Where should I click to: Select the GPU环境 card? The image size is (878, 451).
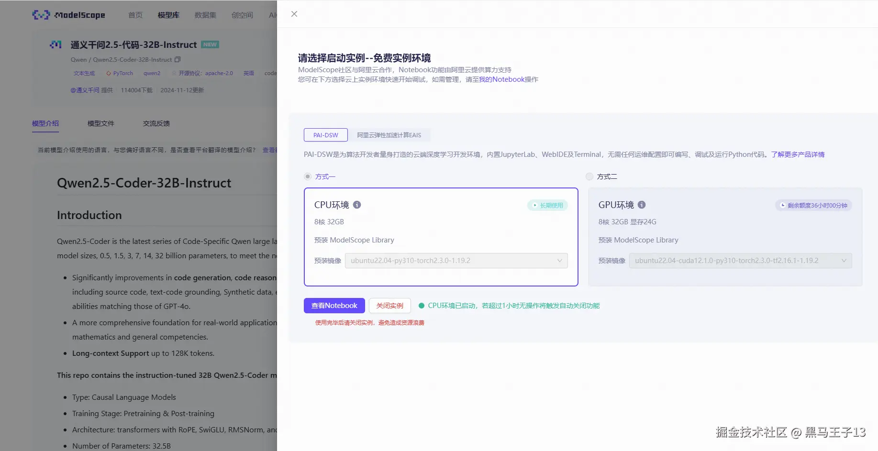725,237
